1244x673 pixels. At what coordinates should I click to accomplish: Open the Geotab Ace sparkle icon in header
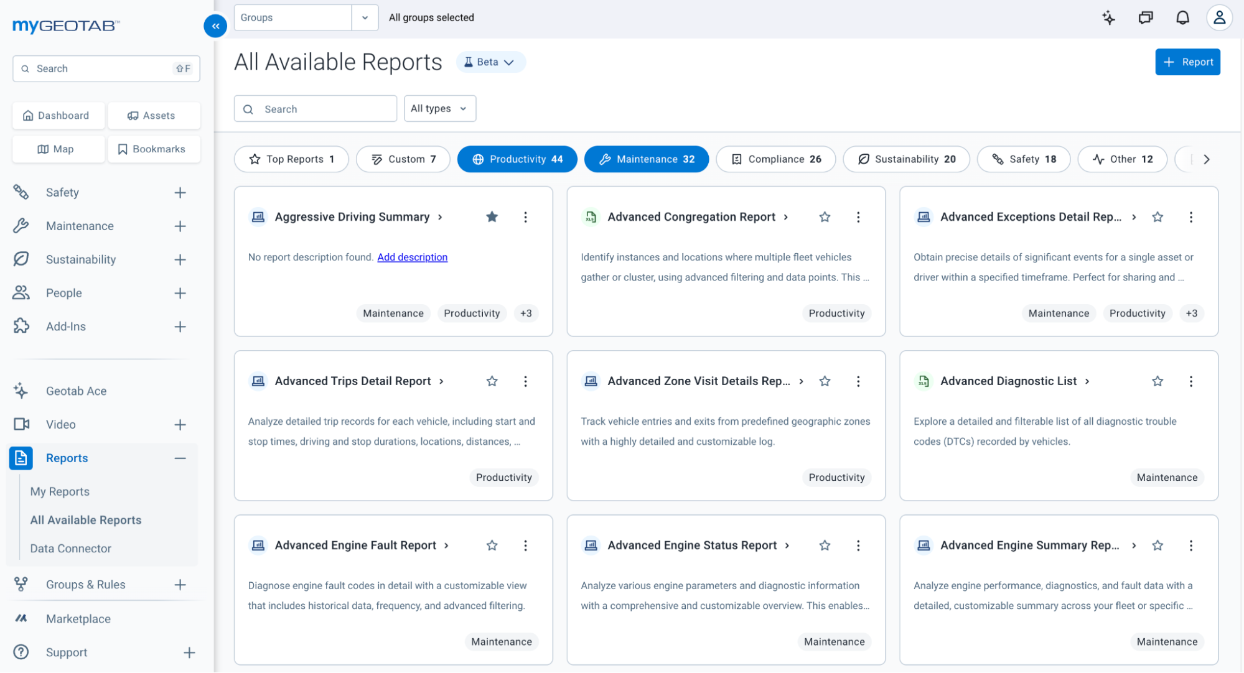coord(1108,17)
